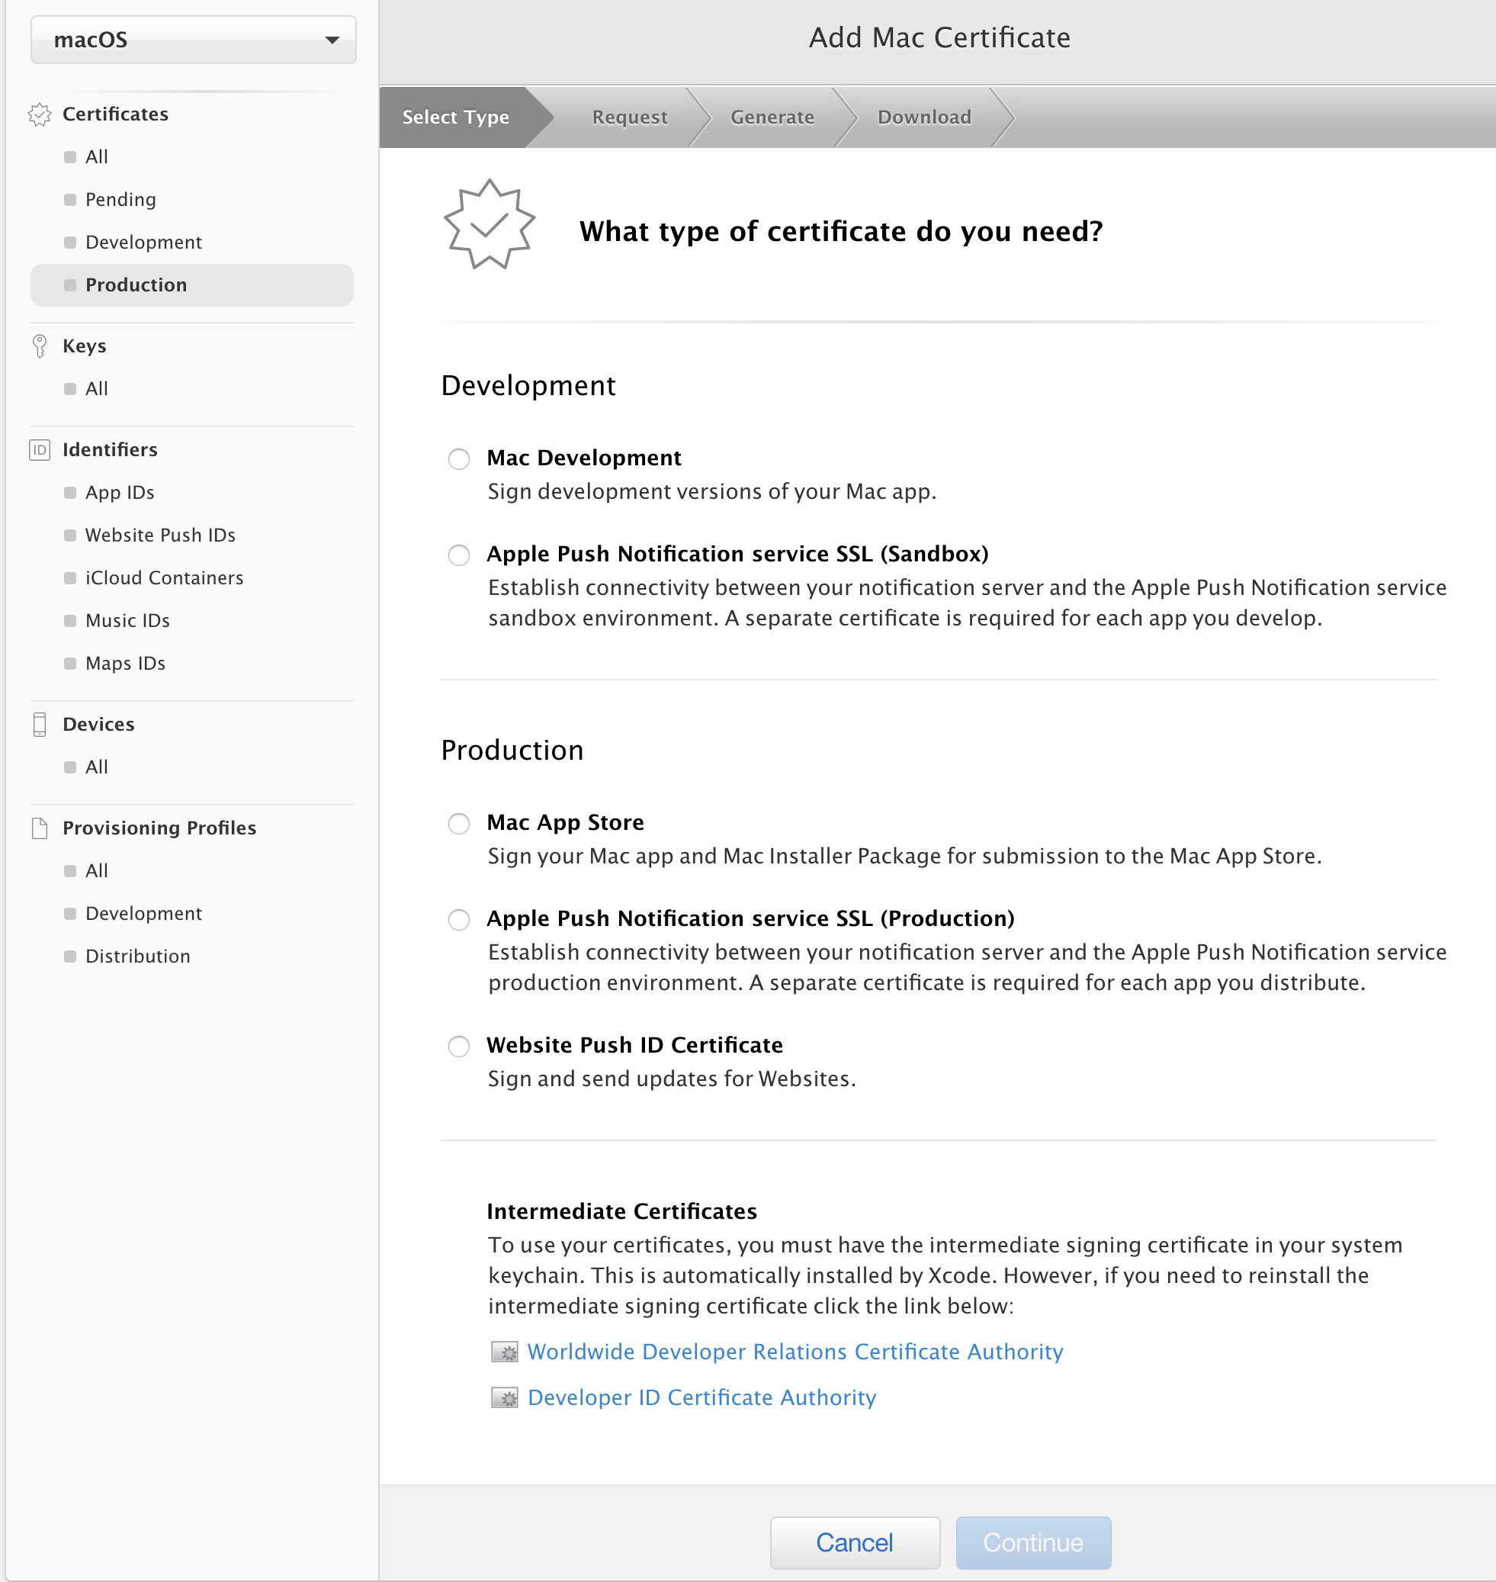1496x1582 pixels.
Task: Open Maps IDs
Action: [x=125, y=664]
